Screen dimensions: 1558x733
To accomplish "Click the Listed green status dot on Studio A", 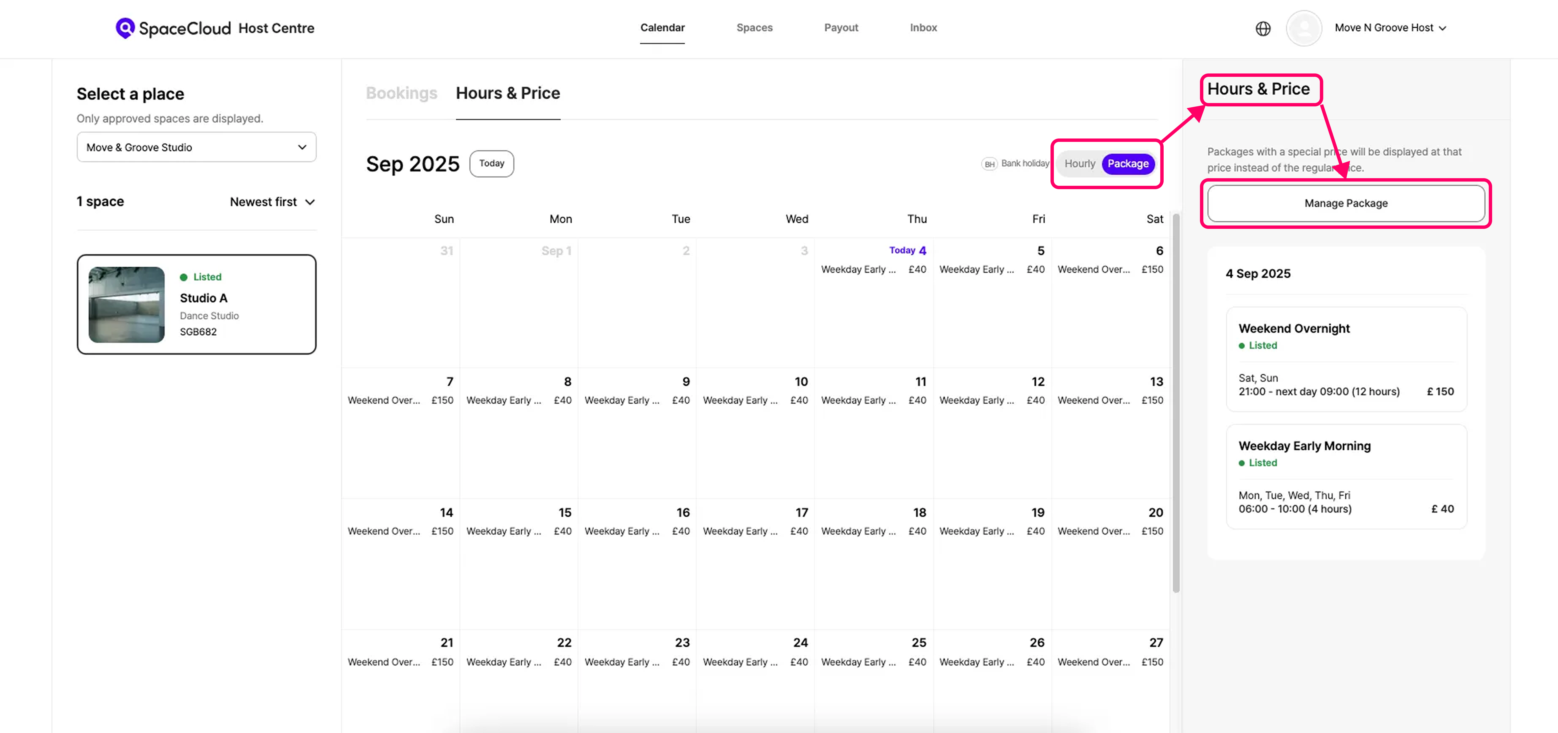I will (184, 277).
